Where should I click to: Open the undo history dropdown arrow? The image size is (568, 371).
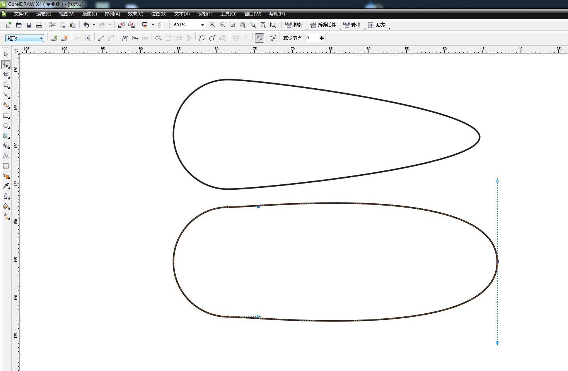pos(94,25)
